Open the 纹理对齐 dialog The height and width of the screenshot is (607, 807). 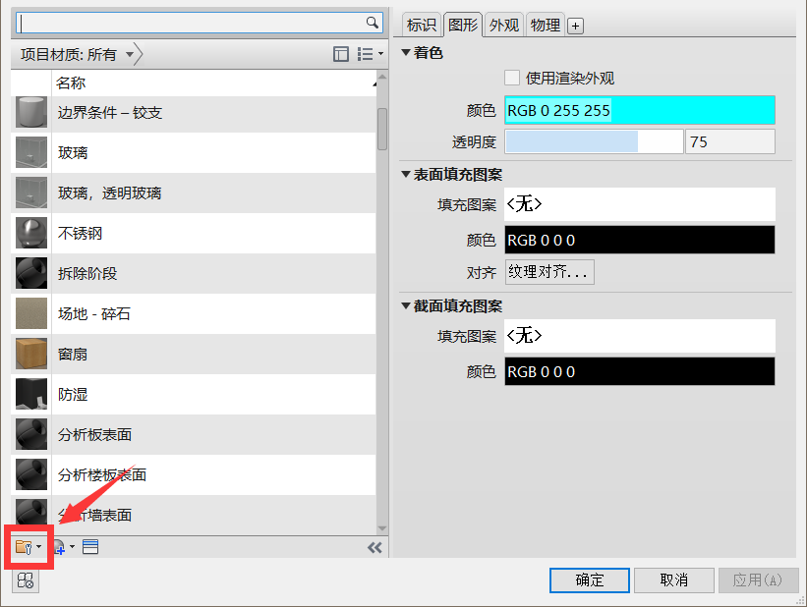(x=549, y=272)
